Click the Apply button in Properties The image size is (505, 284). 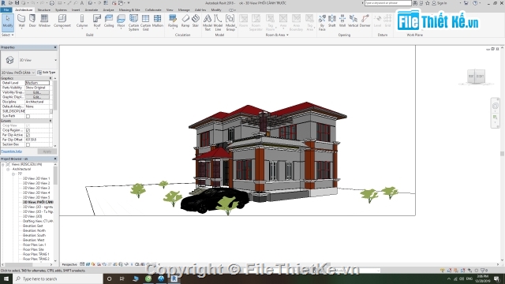click(47, 151)
